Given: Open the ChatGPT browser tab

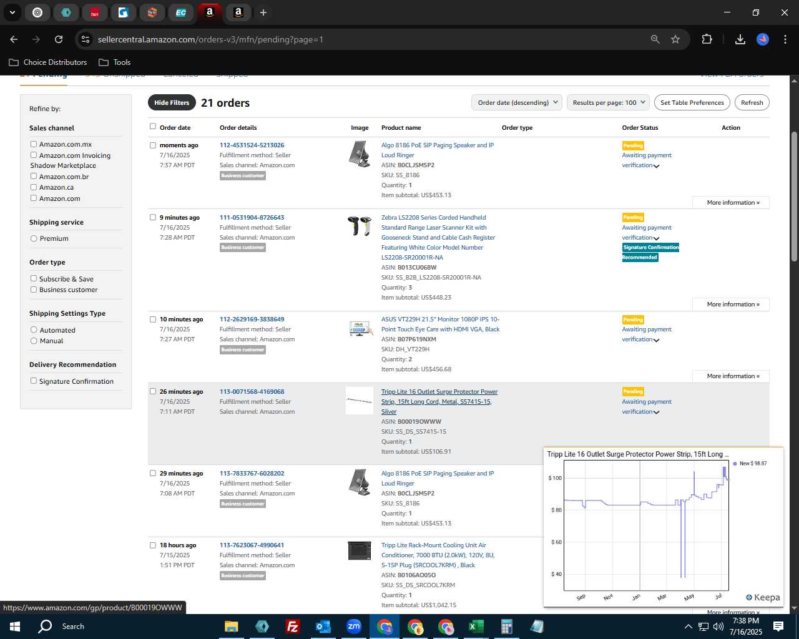Looking at the screenshot, I should click(37, 12).
